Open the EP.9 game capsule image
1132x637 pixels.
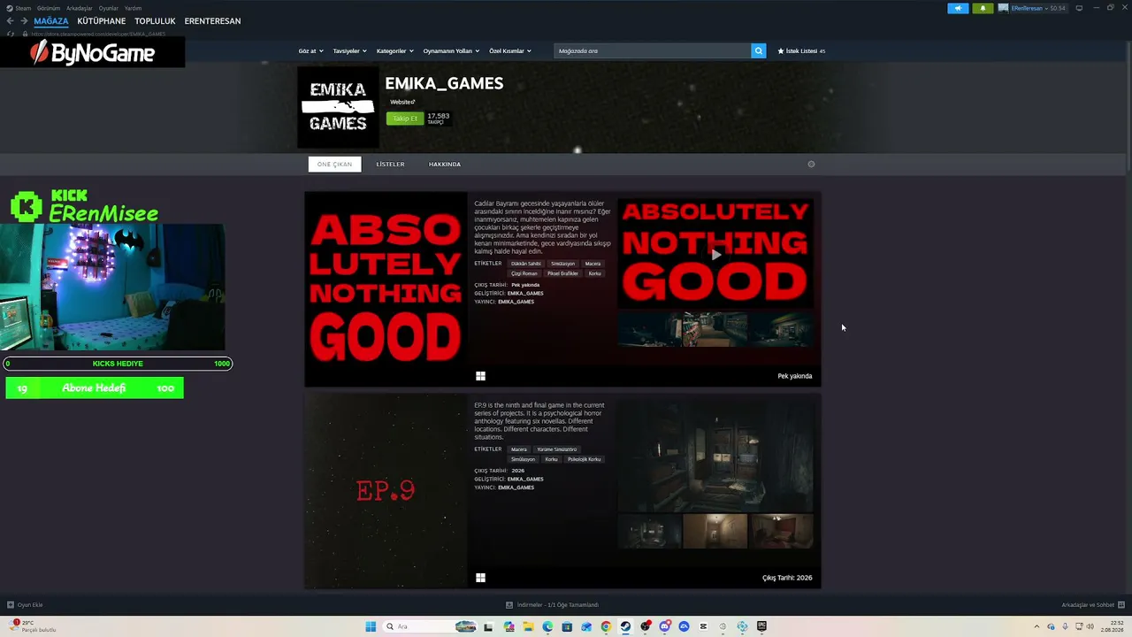386,491
